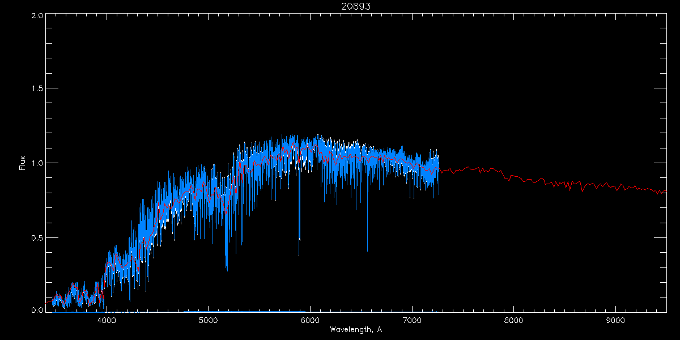The height and width of the screenshot is (340, 680).
Task: Click the plot title 20893
Action: [355, 6]
